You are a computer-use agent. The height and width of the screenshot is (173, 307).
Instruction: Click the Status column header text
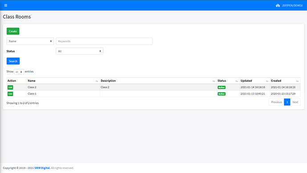(x=222, y=81)
